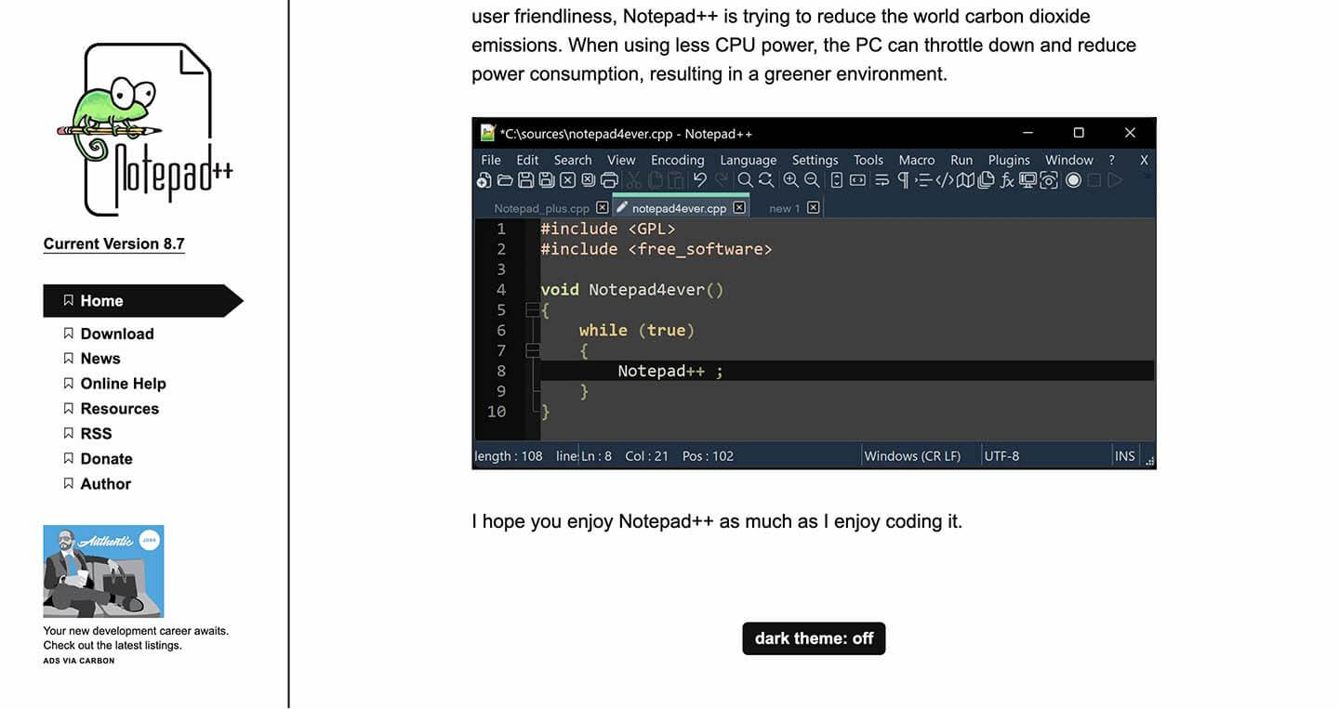Screen dimensions: 1339x709
Task: Open the Language menu
Action: pyautogui.click(x=749, y=160)
